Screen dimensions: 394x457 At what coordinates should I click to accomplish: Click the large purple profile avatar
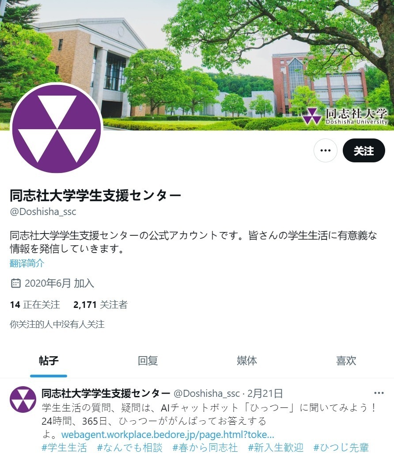tap(57, 128)
